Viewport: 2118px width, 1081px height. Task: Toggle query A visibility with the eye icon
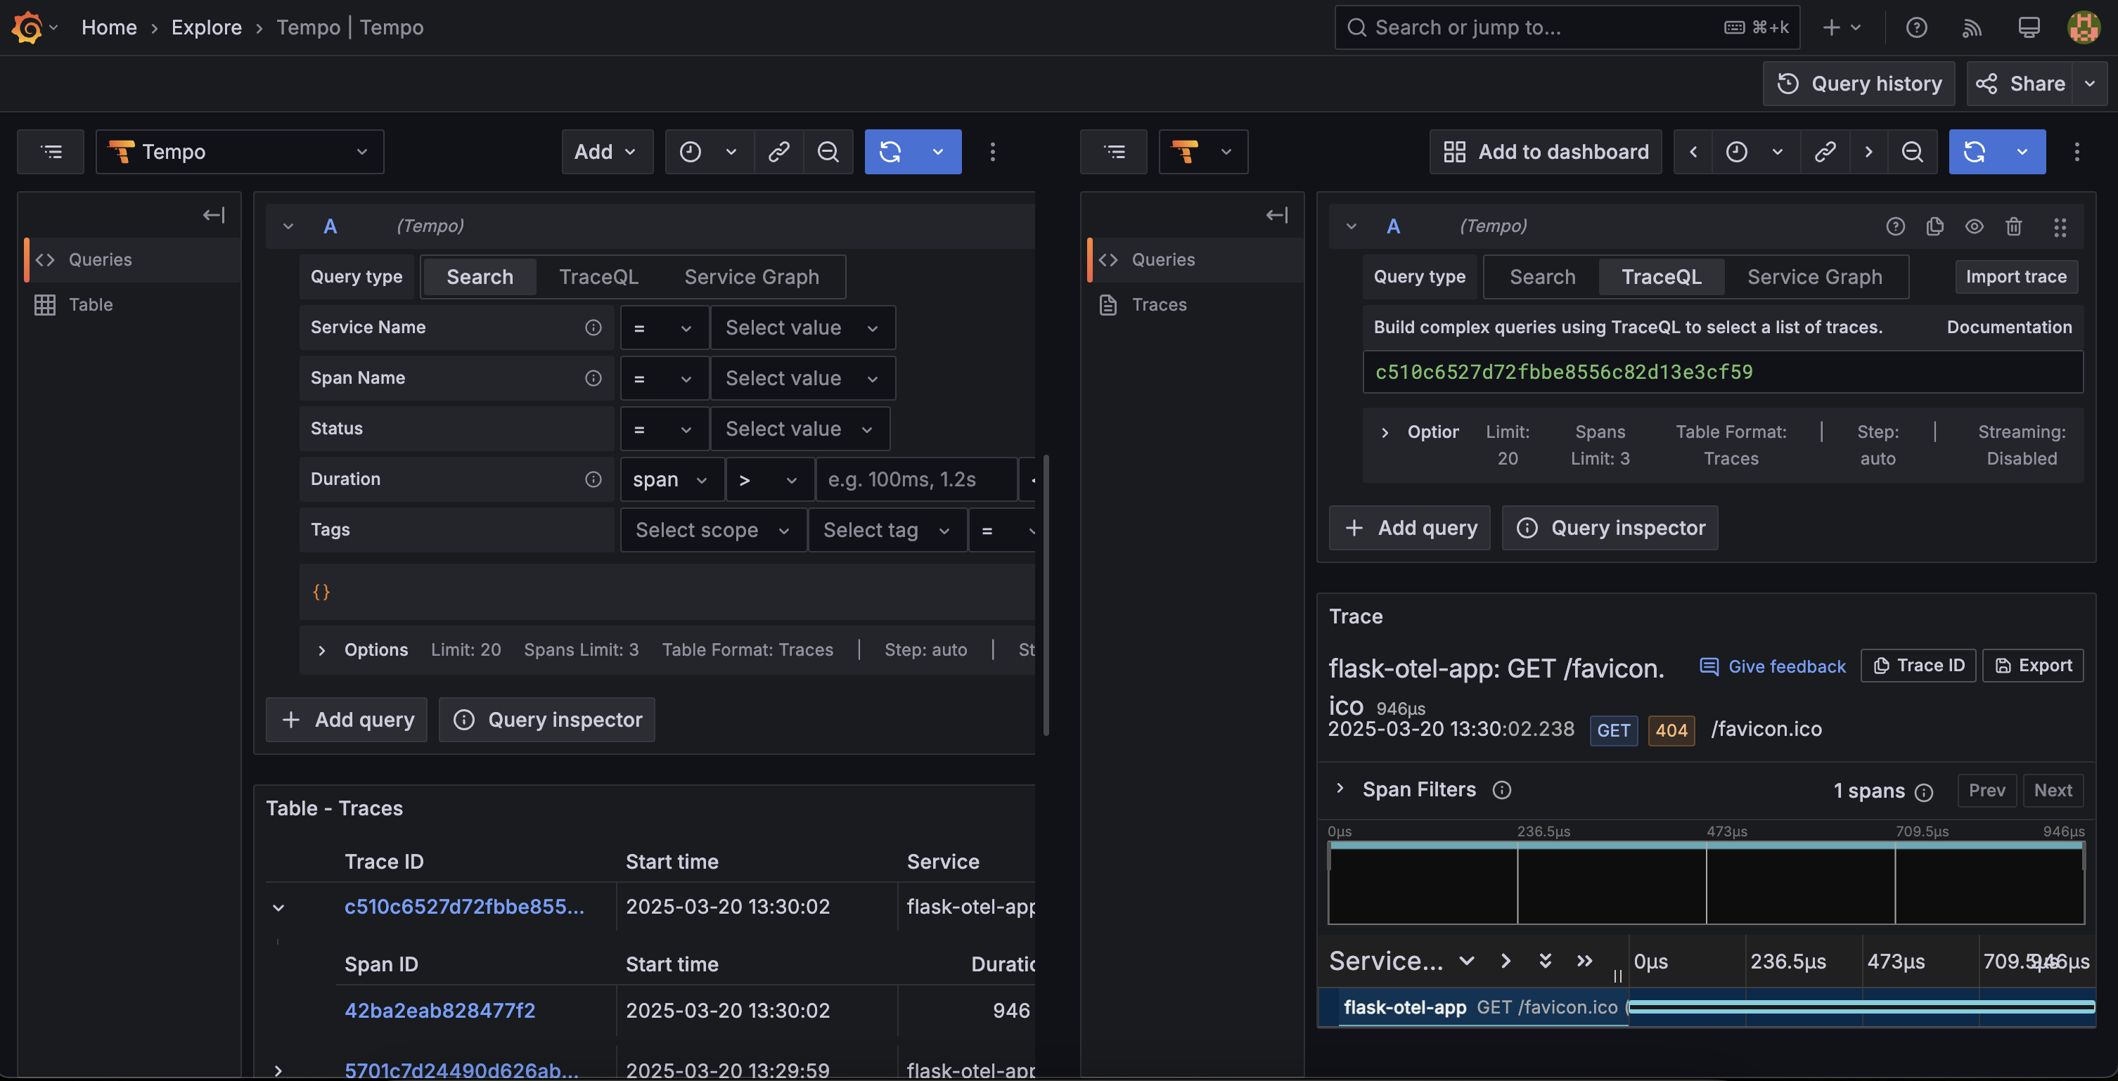coord(1974,226)
